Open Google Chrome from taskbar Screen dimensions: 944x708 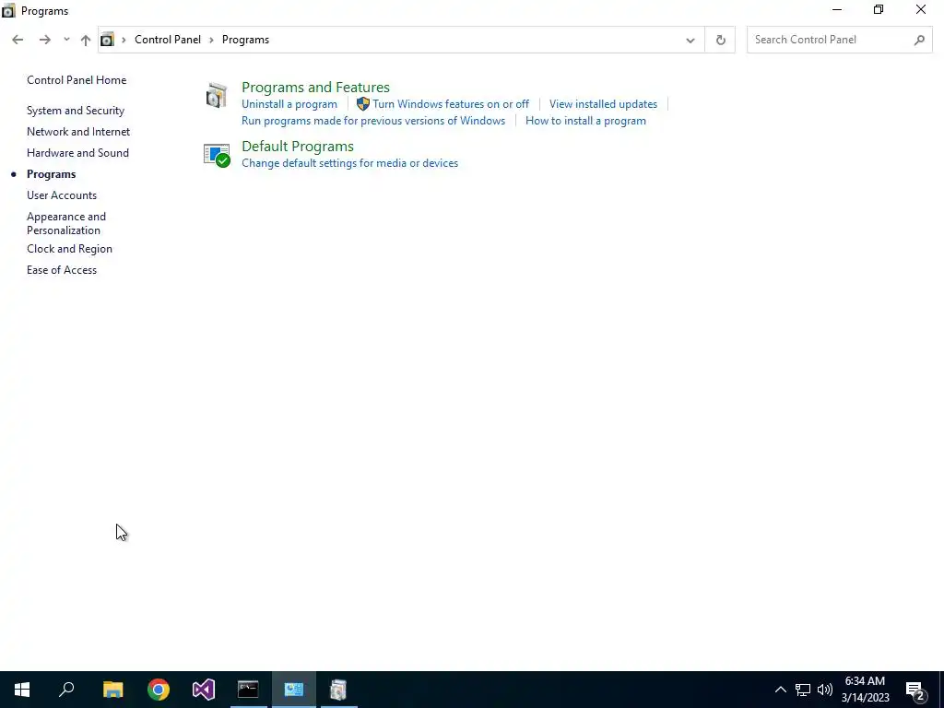click(x=159, y=690)
